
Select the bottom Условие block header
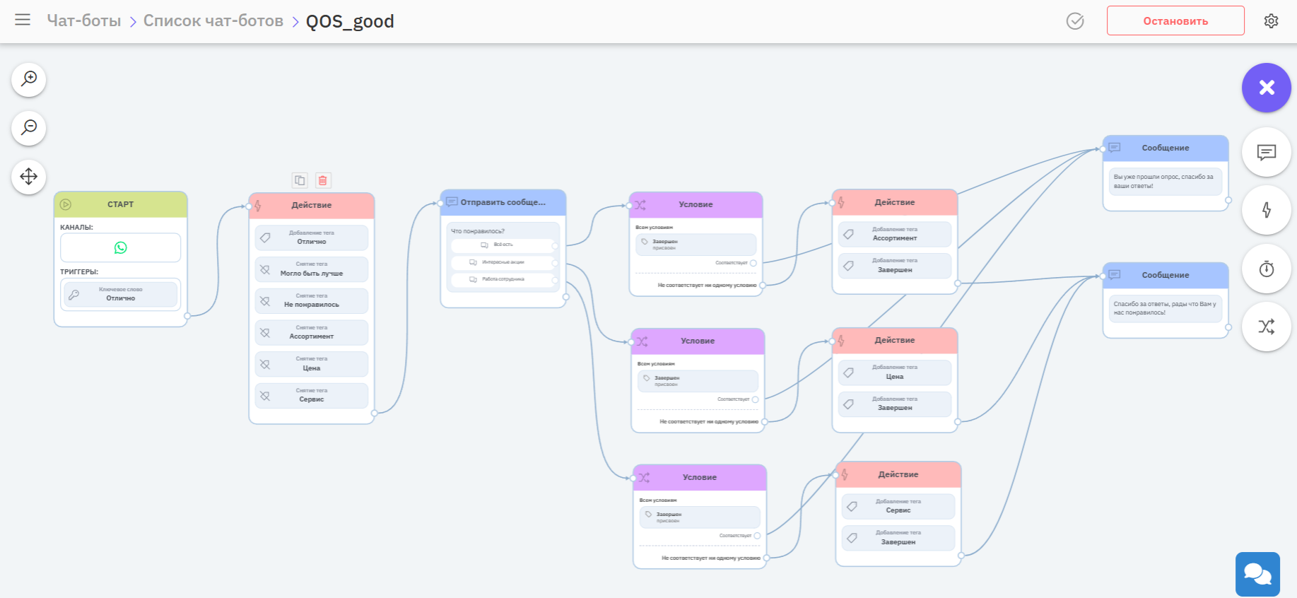(700, 477)
